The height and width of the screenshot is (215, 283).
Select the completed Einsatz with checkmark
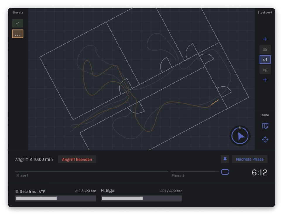[x=18, y=23]
